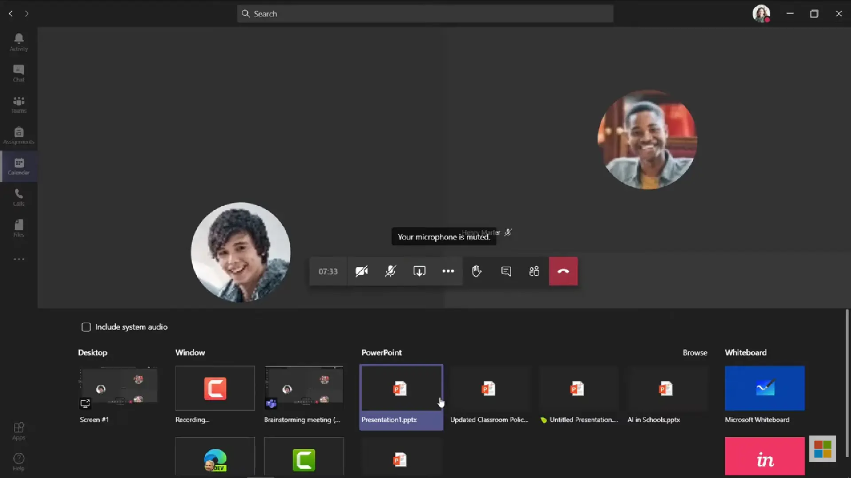Open Files from the sidebar
Screen dimensions: 851x478
coord(18,228)
